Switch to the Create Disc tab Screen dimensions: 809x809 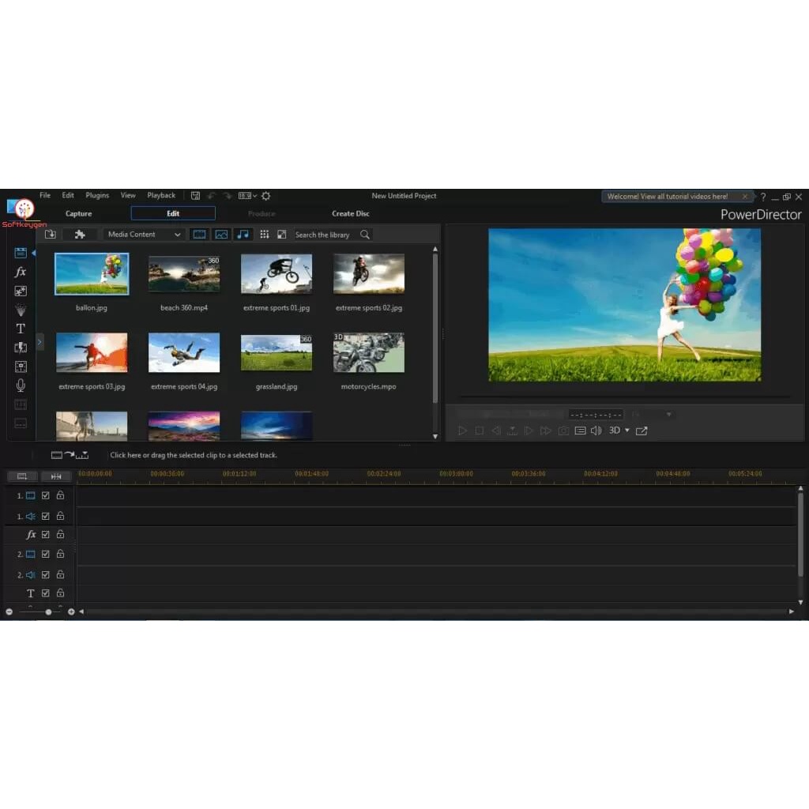click(x=351, y=213)
